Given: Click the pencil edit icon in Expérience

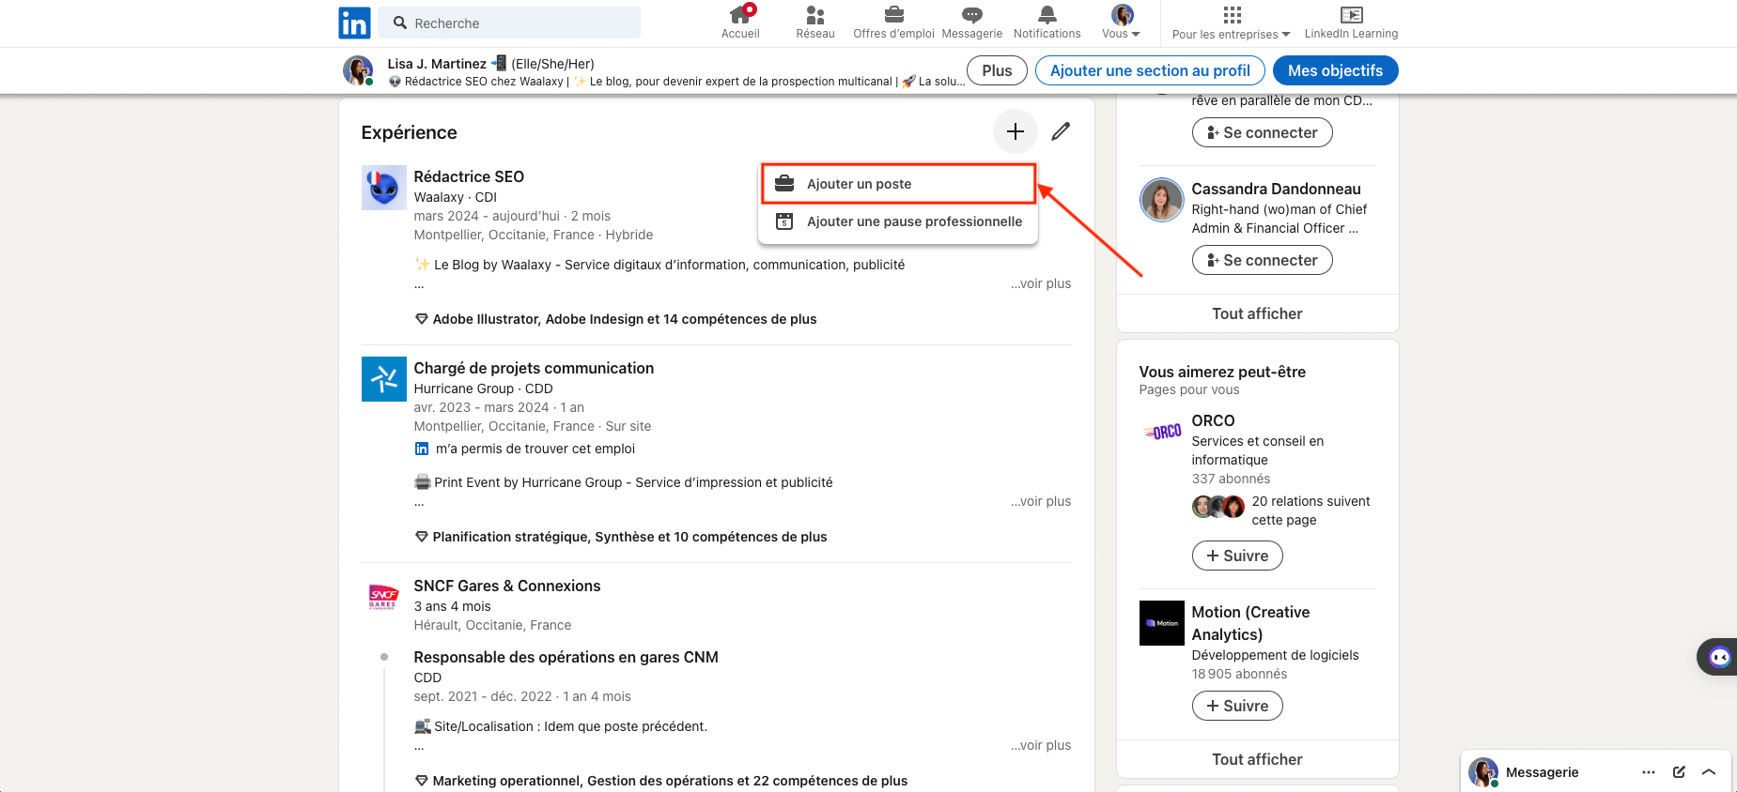Looking at the screenshot, I should point(1061,131).
